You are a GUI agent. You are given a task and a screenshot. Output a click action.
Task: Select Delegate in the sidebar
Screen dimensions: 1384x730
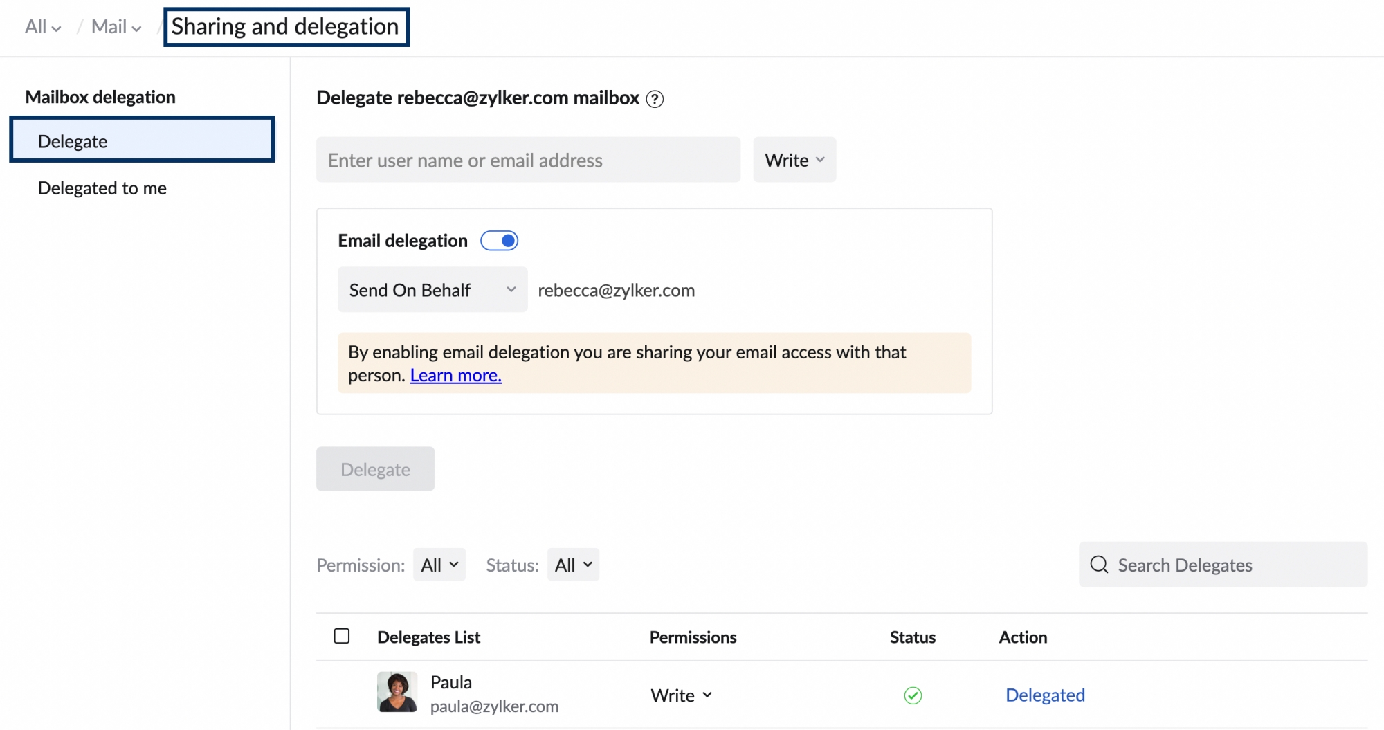142,140
